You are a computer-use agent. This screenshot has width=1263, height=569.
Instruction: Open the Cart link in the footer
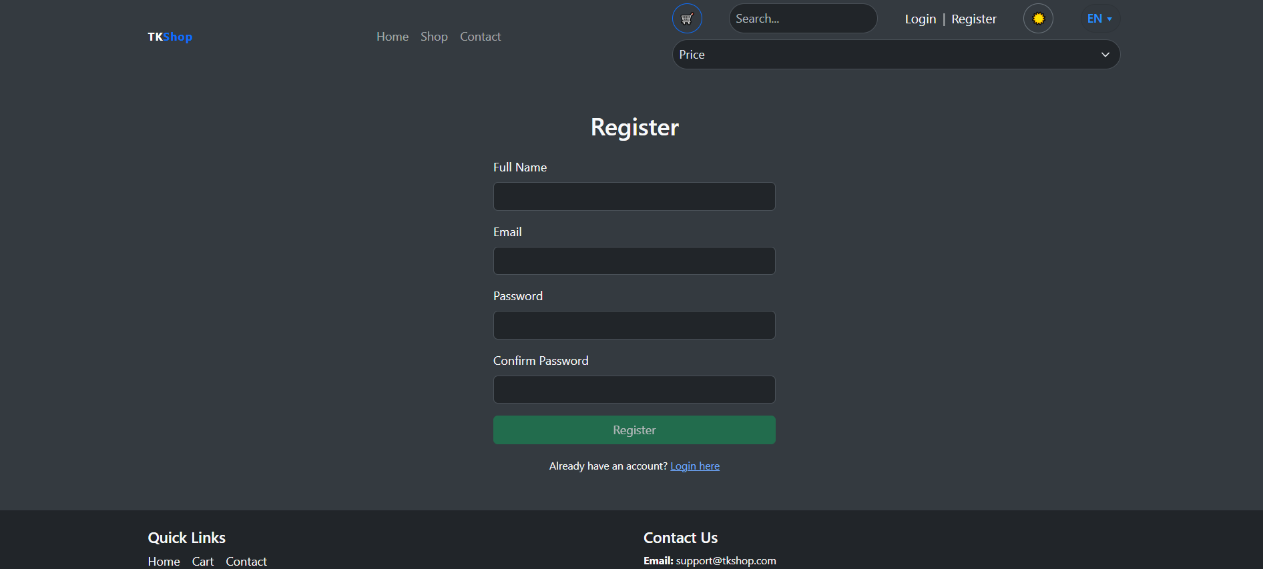(x=203, y=562)
